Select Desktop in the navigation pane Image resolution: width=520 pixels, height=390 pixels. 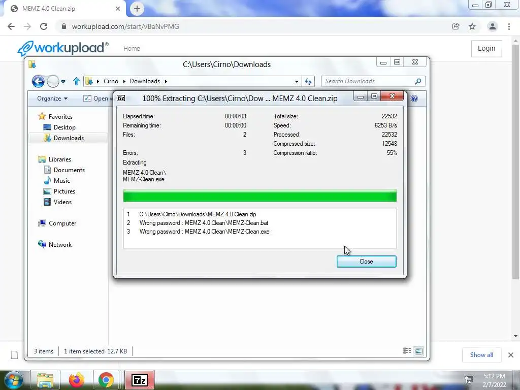[64, 127]
